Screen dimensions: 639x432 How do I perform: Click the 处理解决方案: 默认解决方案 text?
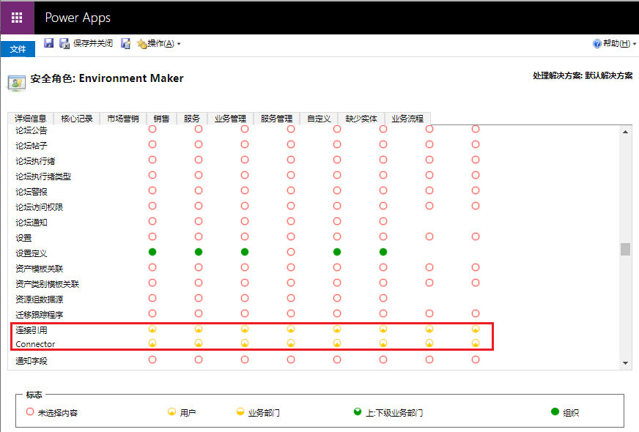point(583,75)
